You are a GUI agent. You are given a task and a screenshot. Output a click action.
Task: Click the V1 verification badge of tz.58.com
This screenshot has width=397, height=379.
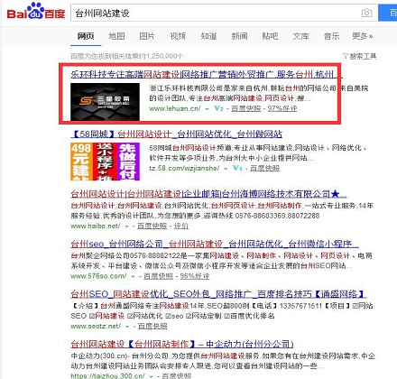tap(237, 168)
